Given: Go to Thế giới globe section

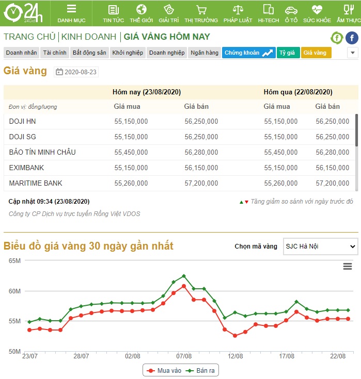Looking at the screenshot, I should 141,13.
